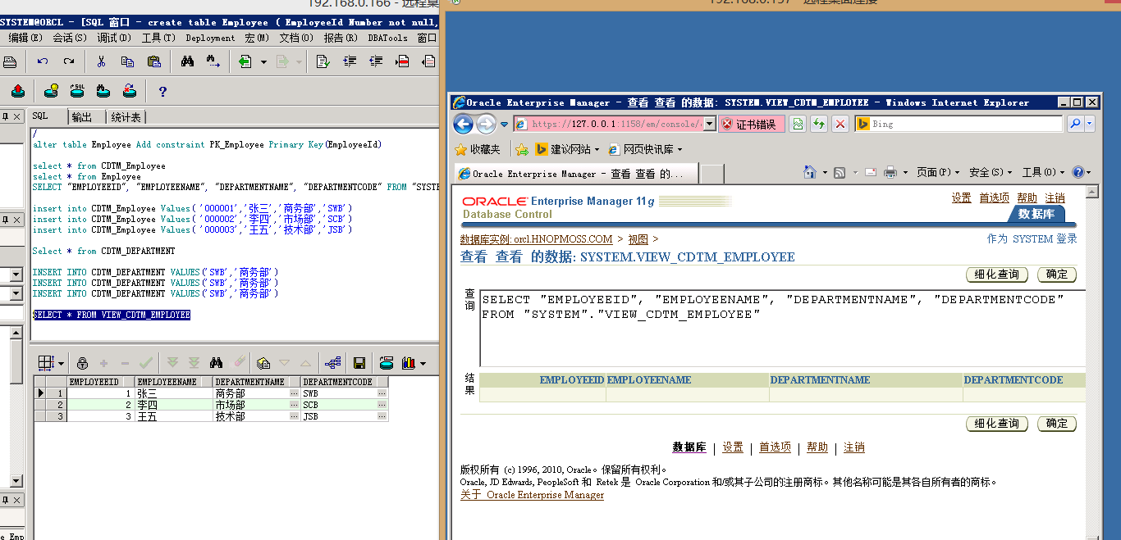Click the floppy disk save results icon
Viewport: 1121px width, 540px height.
[359, 363]
